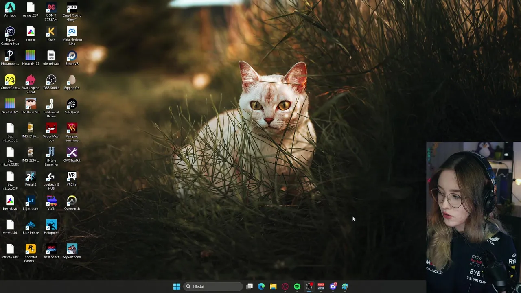Select the IMG_2216 image file
The image size is (521, 293).
pyautogui.click(x=31, y=155)
